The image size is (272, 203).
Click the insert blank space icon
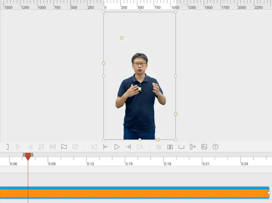181,147
